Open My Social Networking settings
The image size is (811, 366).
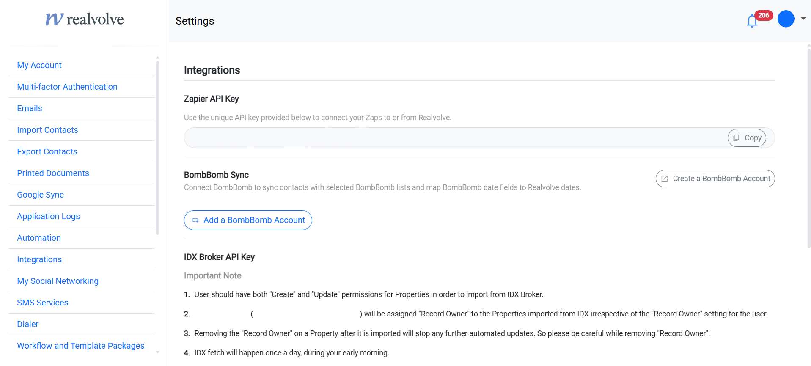click(x=58, y=281)
